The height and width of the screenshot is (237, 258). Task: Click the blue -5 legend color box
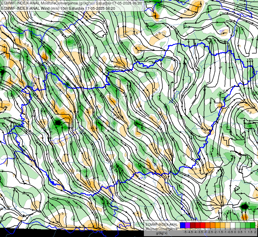coord(183,225)
